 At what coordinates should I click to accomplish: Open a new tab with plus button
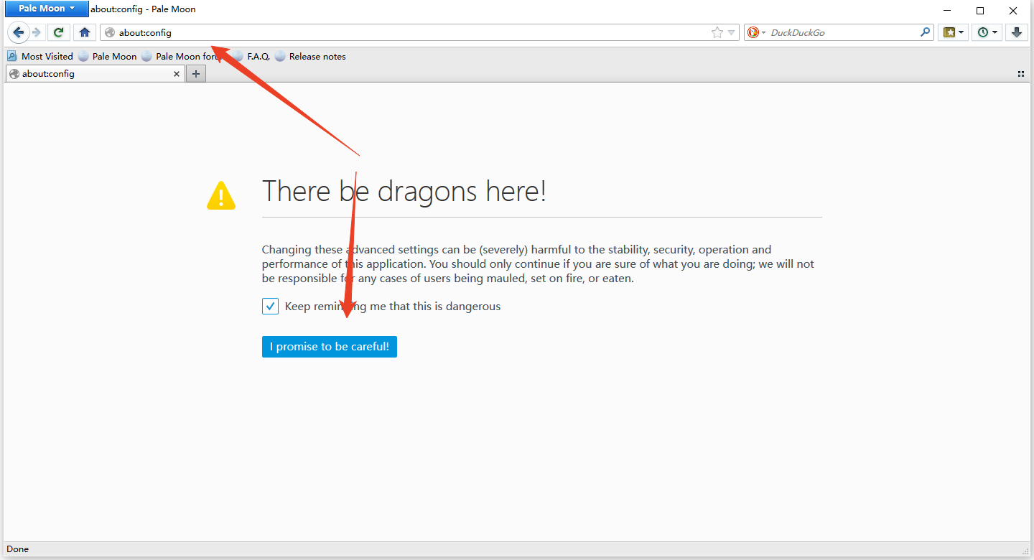(x=196, y=74)
